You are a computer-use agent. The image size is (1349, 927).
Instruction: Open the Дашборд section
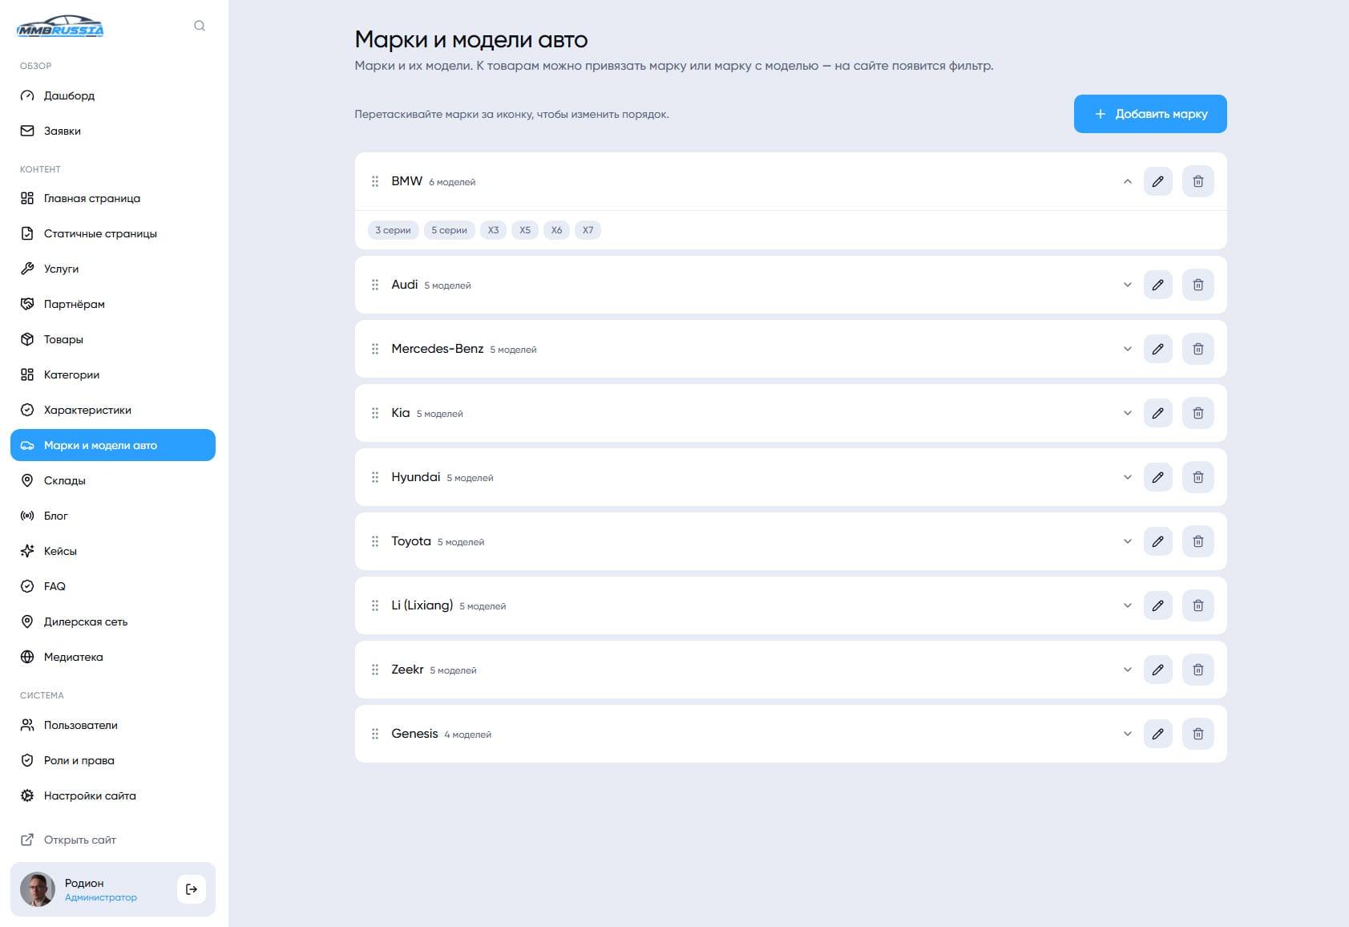[x=113, y=95]
